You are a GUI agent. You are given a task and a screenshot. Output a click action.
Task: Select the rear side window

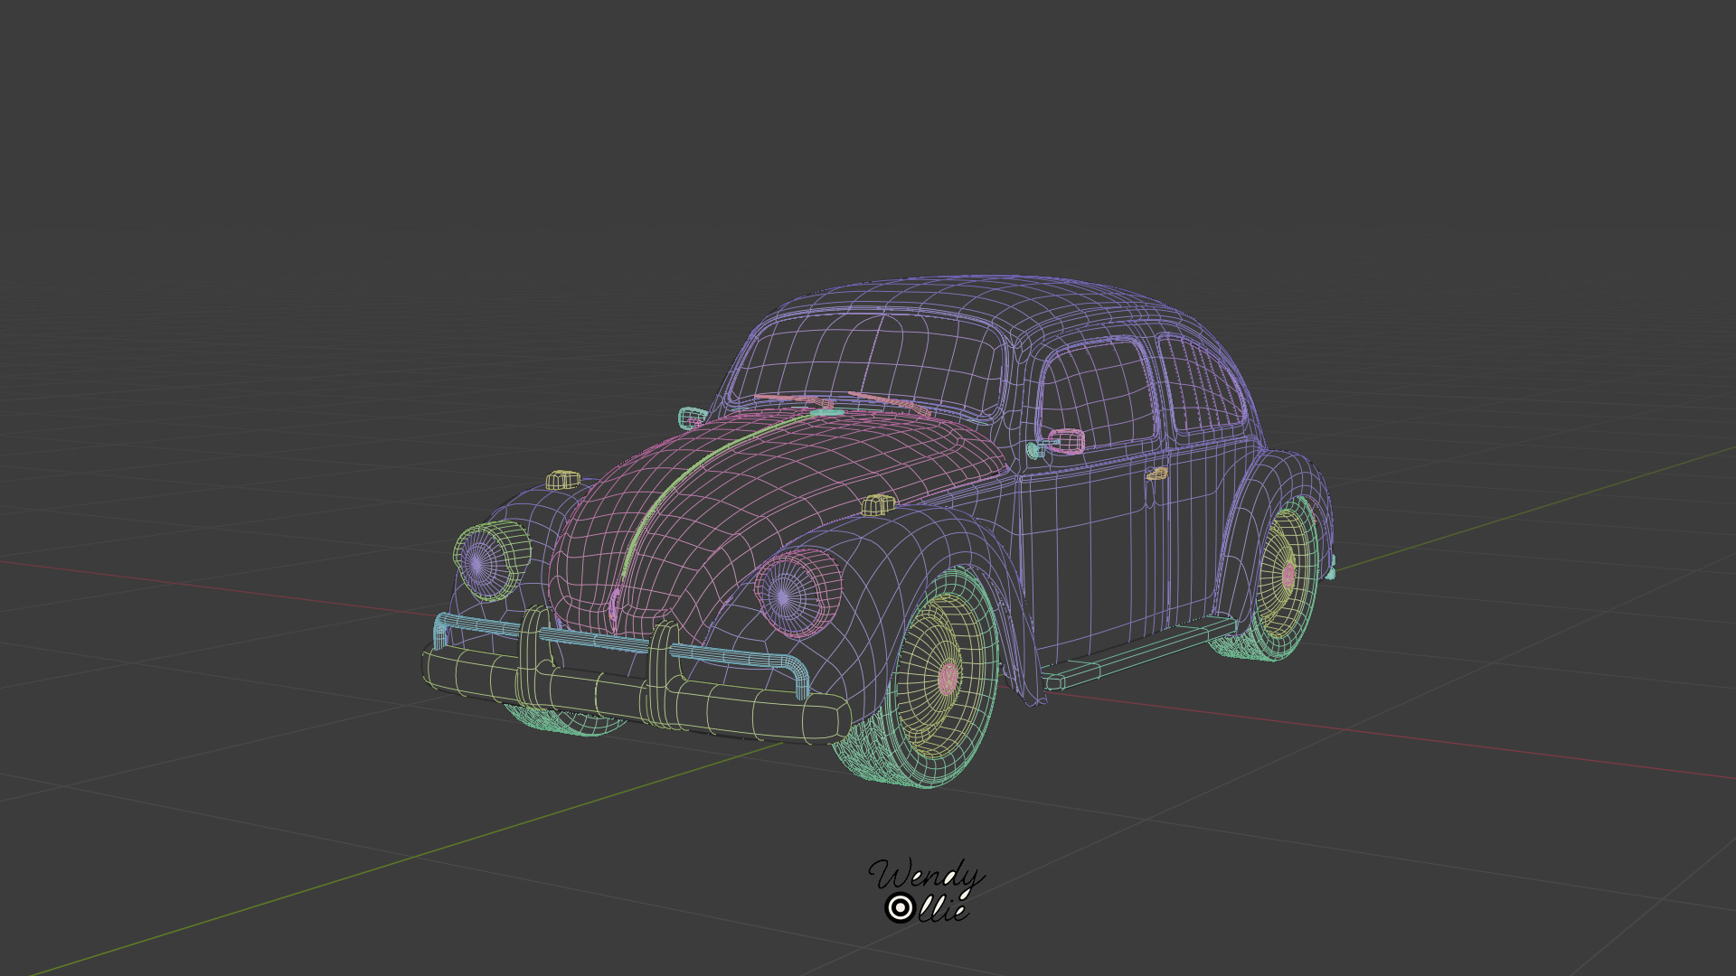click(x=1203, y=384)
